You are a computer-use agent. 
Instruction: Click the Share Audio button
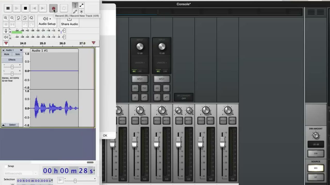point(69,22)
